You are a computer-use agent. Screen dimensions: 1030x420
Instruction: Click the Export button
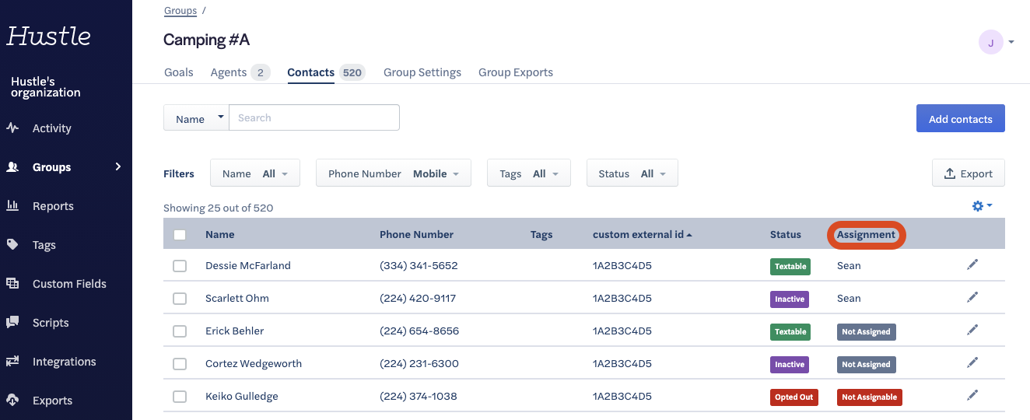(x=969, y=173)
